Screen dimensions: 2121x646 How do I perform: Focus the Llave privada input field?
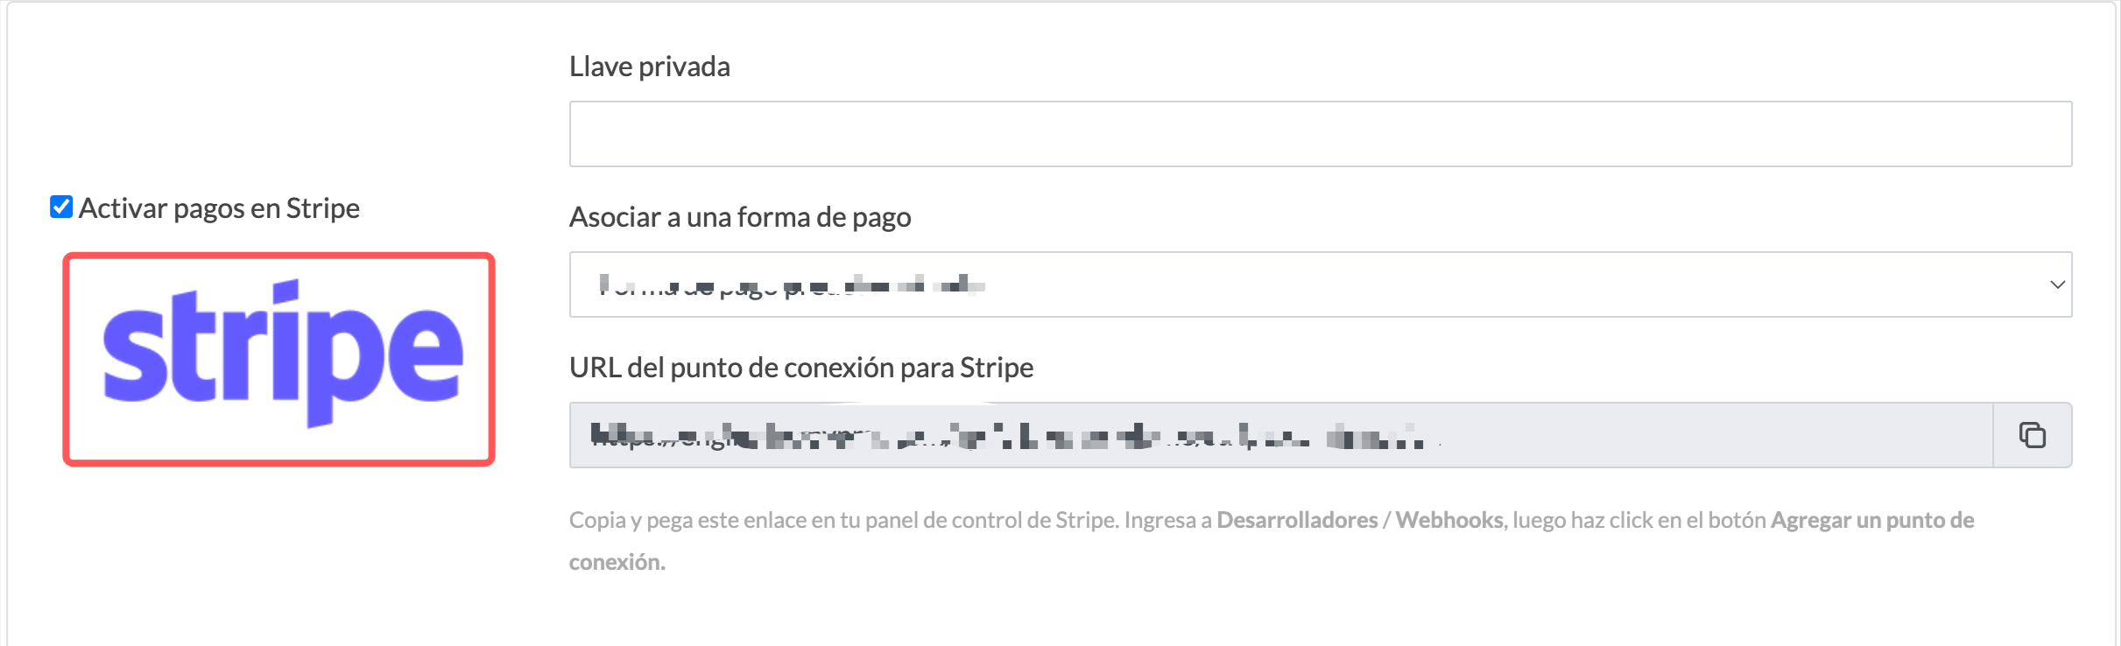pyautogui.click(x=1321, y=134)
